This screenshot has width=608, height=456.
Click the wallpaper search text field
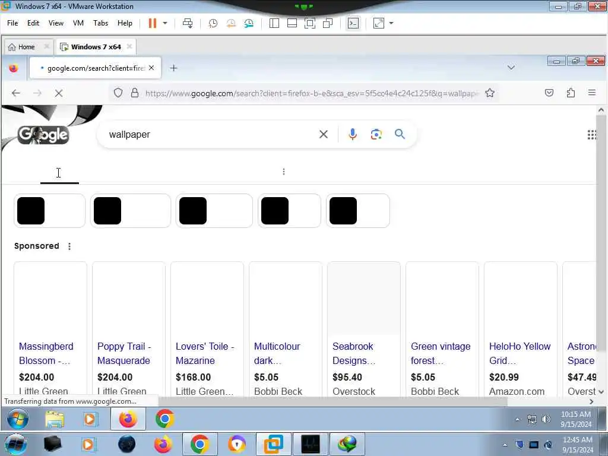point(210,135)
